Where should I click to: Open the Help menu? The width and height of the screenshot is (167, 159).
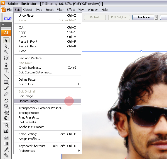[x=105, y=10]
